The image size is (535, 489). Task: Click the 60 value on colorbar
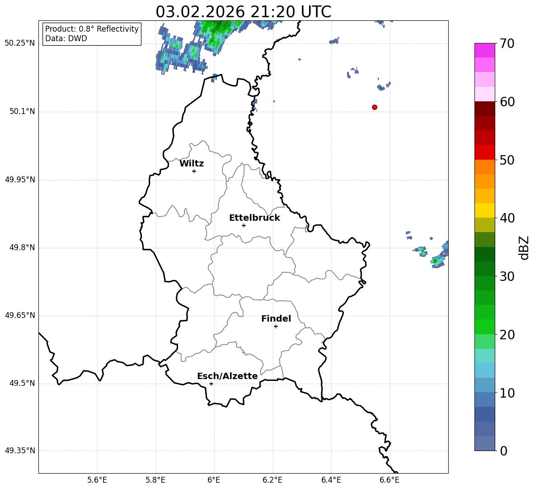(507, 102)
